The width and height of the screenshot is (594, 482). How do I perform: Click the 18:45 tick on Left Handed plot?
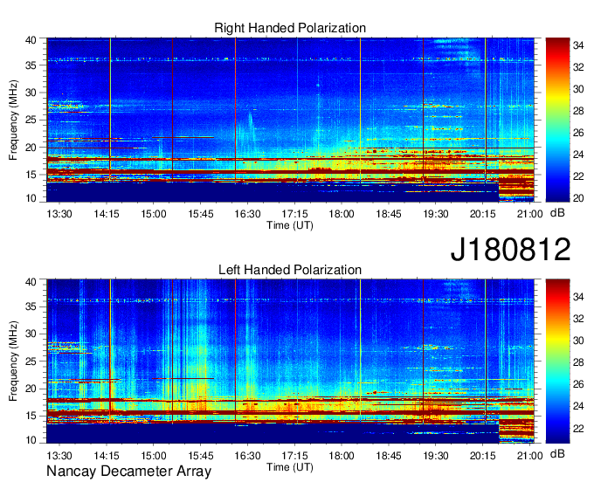389,456
